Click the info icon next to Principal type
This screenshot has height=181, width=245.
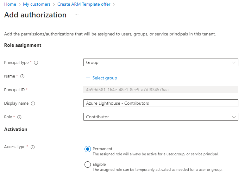pyautogui.click(x=36, y=63)
